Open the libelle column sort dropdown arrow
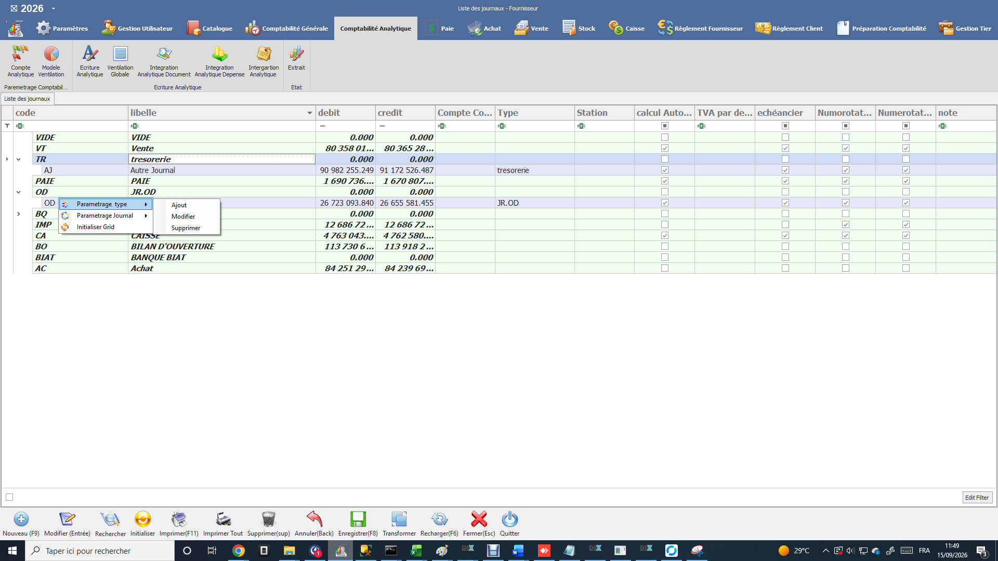 click(309, 113)
